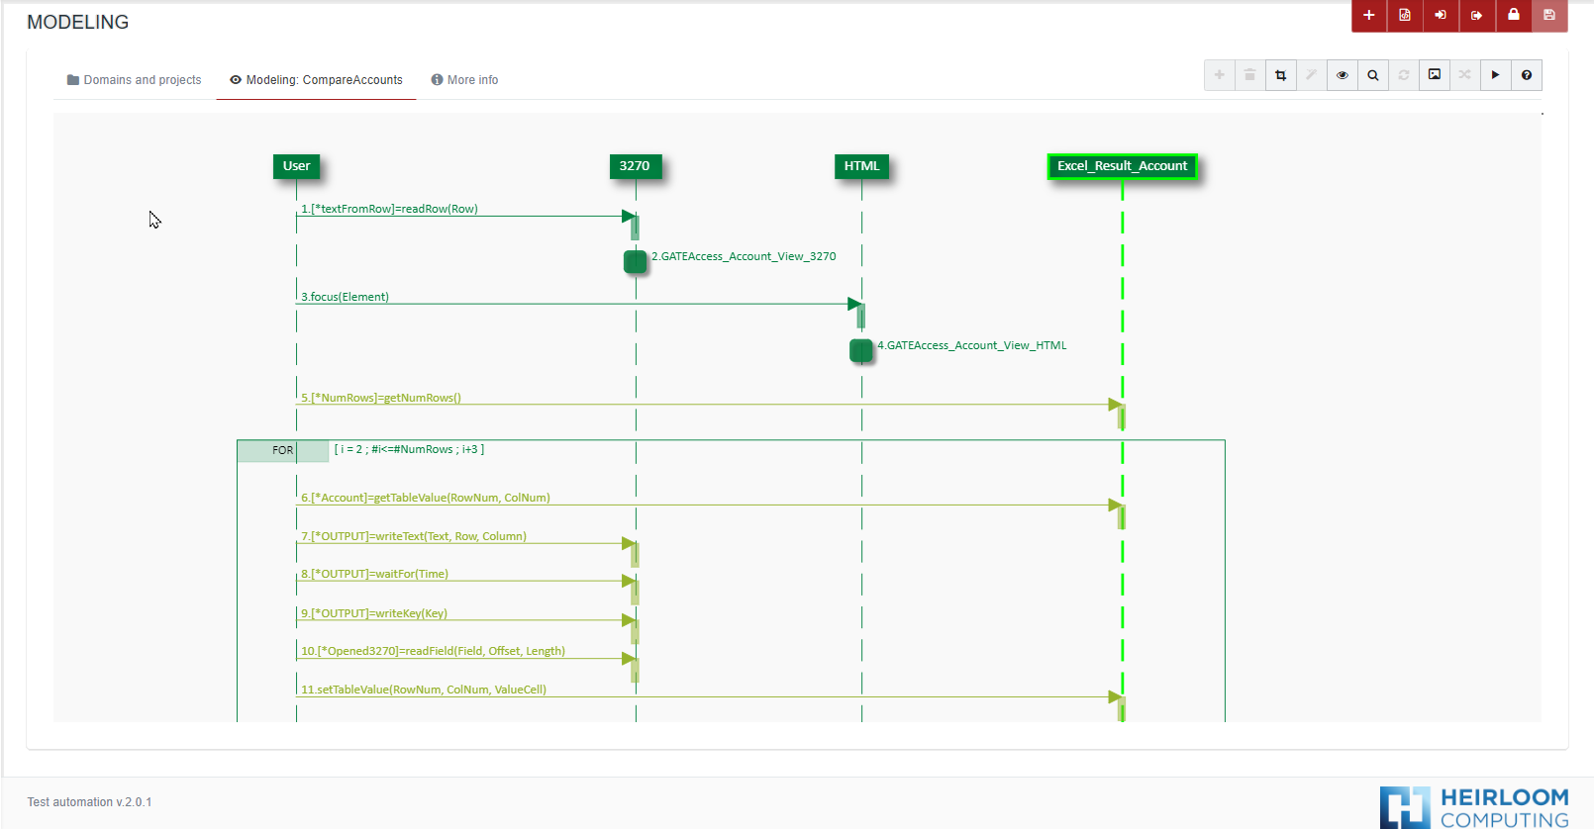Screen dimensions: 1594x829
Task: Select the crop tool in the toolbar
Action: tap(1280, 75)
